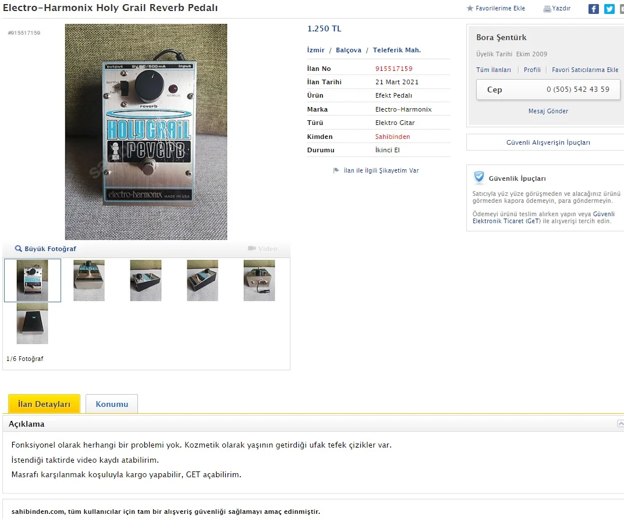Open Mesaj Gönder link
Screen dimensions: 624x522
pos(548,111)
